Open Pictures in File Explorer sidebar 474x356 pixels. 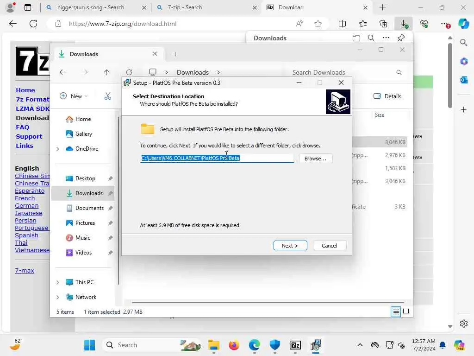[85, 223]
